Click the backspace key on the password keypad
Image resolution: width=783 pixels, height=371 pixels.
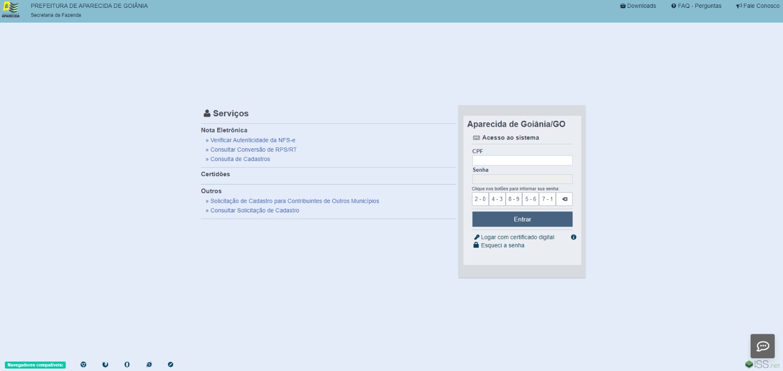tap(564, 199)
